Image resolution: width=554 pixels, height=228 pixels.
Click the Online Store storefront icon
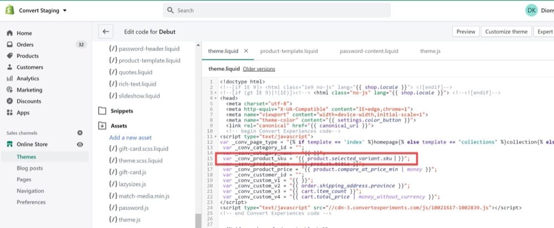(x=9, y=144)
